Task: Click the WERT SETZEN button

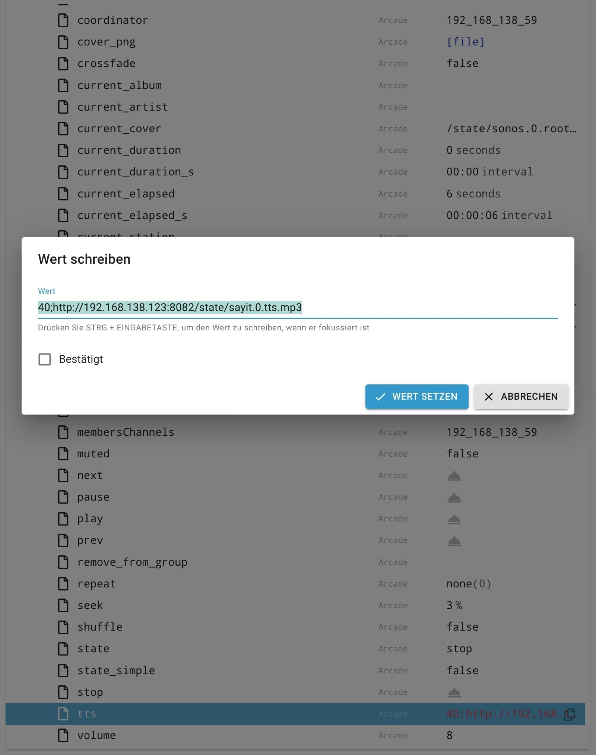Action: [416, 397]
